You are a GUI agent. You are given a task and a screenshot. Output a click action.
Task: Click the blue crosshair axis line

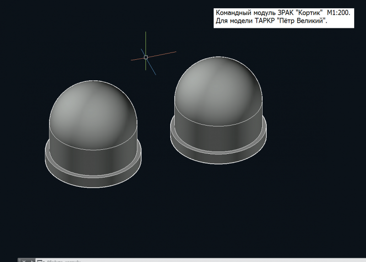152,68
